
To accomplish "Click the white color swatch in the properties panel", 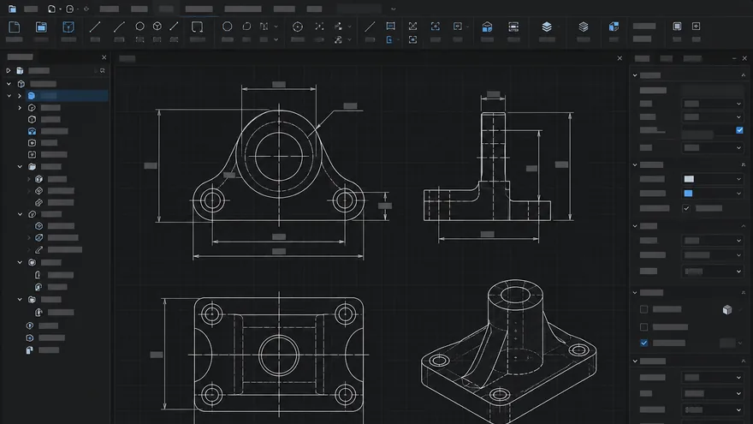I will click(x=689, y=179).
